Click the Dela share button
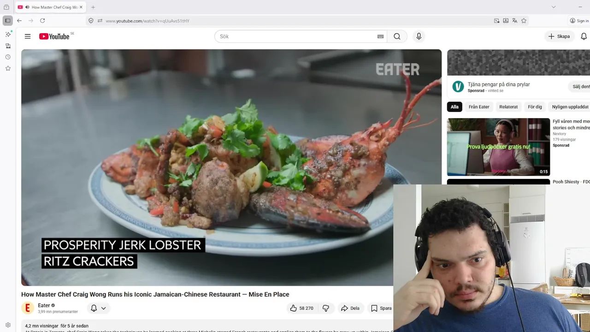The image size is (590, 332). coord(350,308)
